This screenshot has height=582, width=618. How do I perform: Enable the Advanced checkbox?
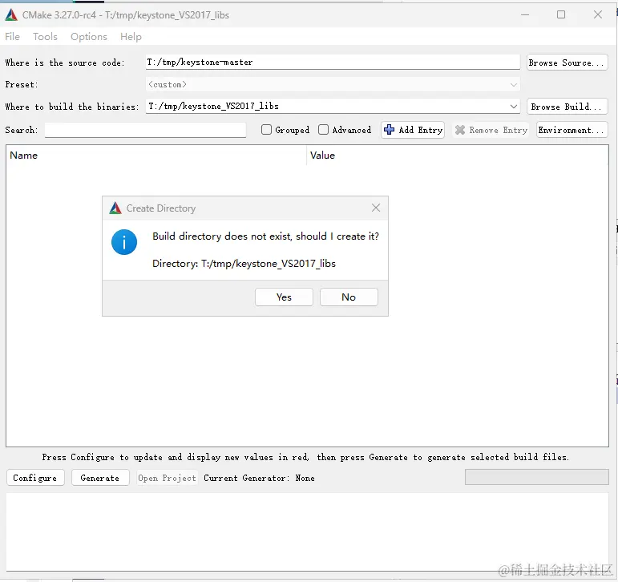[323, 130]
